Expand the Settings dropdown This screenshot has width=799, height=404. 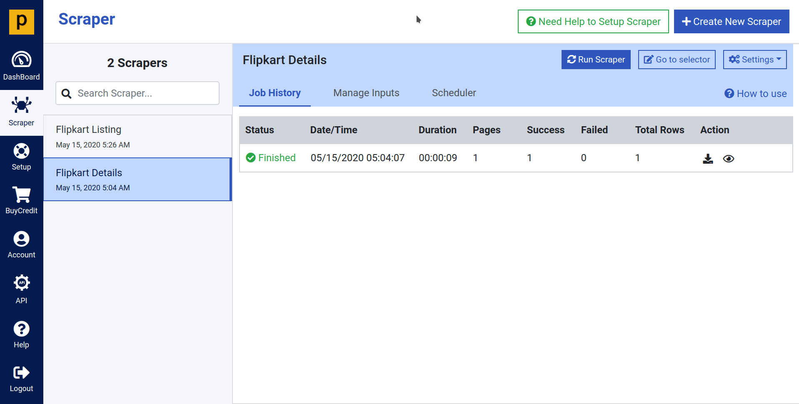point(754,60)
